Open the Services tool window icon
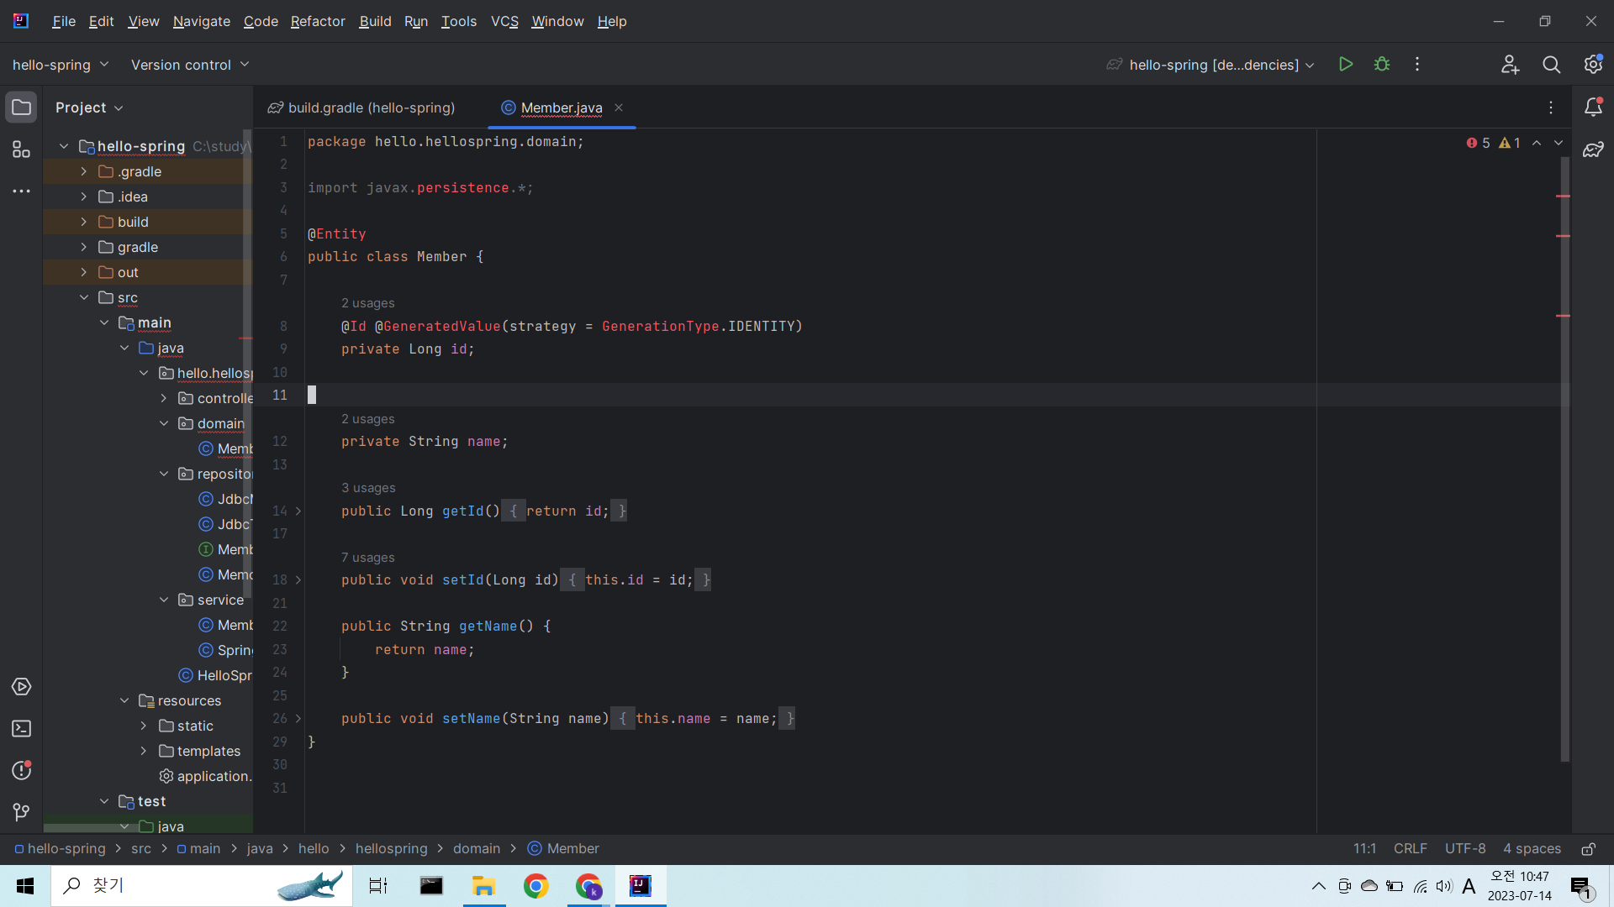 click(x=21, y=687)
